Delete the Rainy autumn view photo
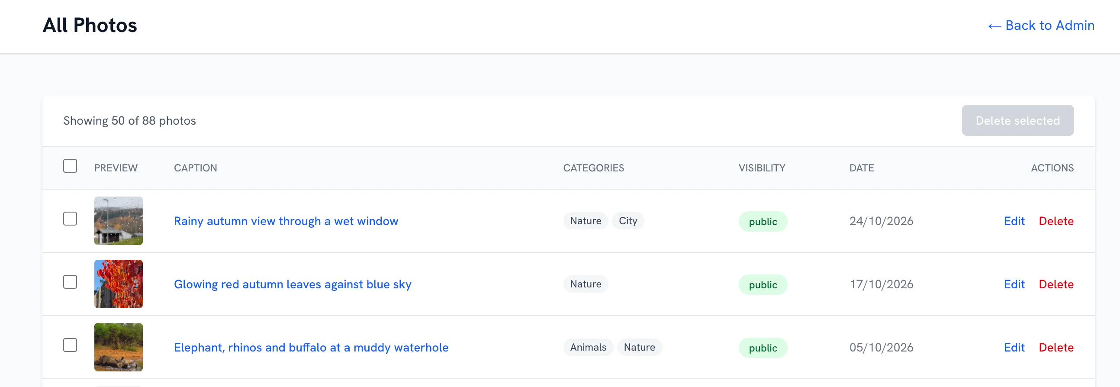The height and width of the screenshot is (387, 1120). pos(1056,221)
